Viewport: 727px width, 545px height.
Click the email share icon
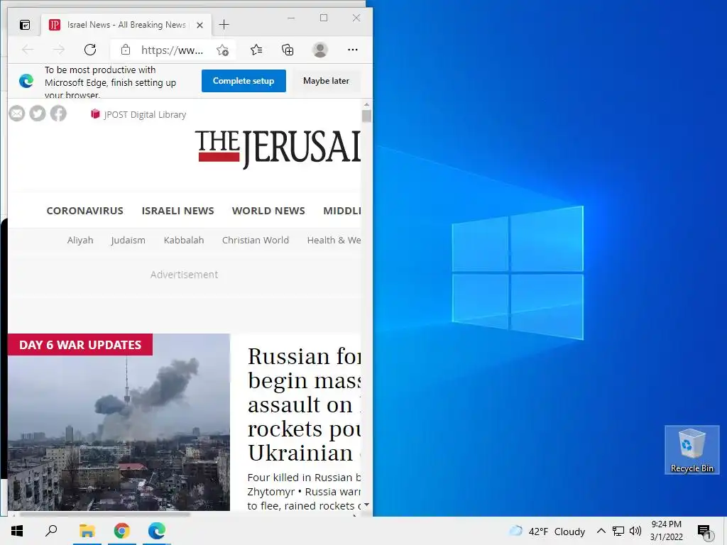[17, 114]
